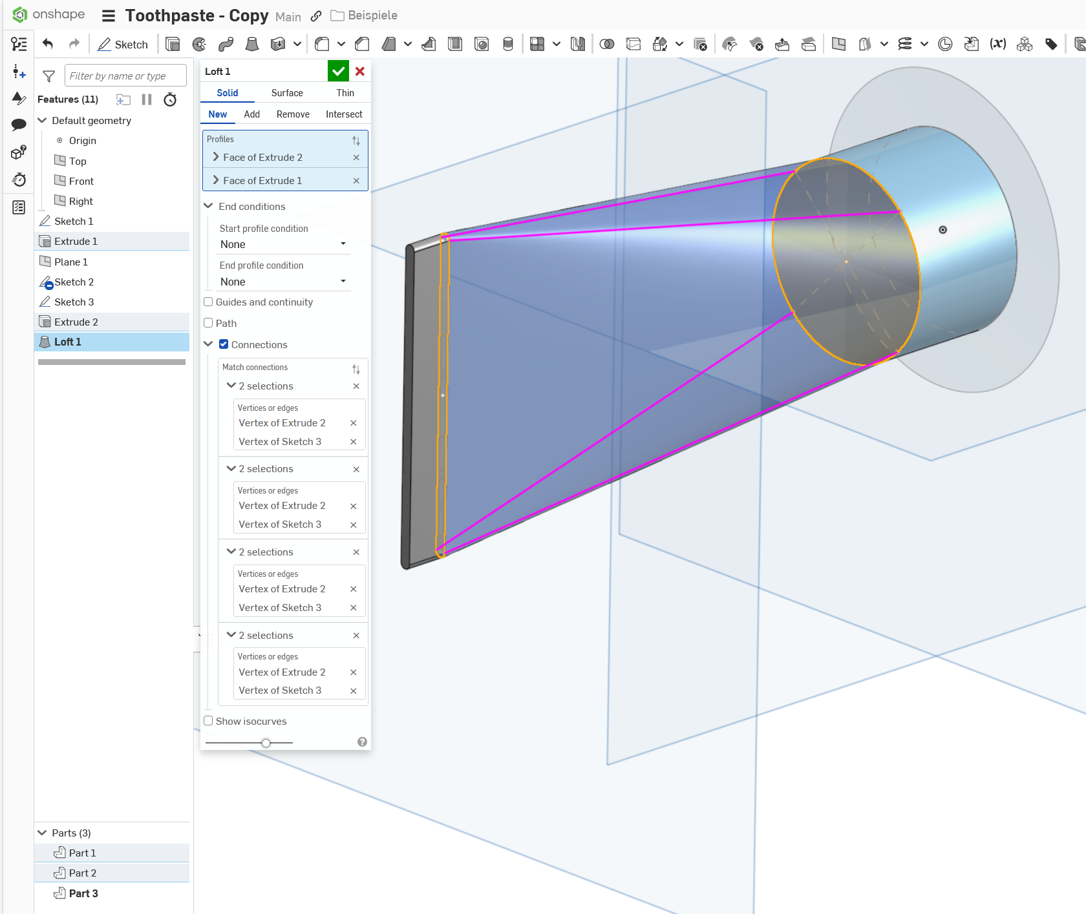Open the Start profile condition dropdown
Viewport: 1086px width, 914px height.
point(283,244)
